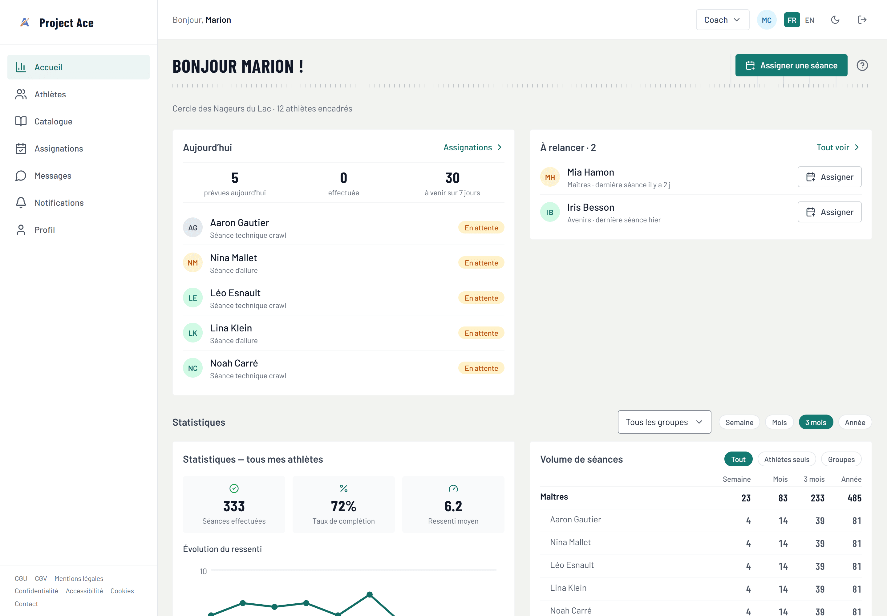The height and width of the screenshot is (616, 887).
Task: Toggle dark mode with the moon icon
Action: (x=835, y=20)
